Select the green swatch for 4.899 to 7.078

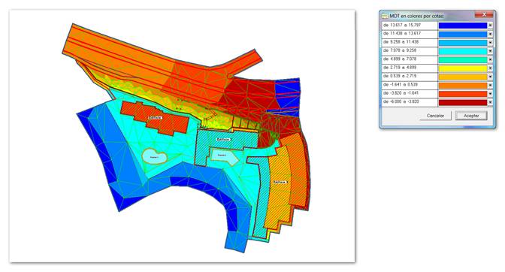463,59
